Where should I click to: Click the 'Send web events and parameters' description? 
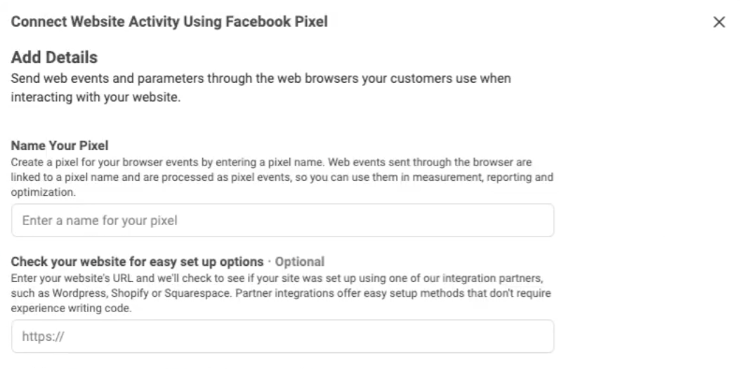tap(260, 78)
